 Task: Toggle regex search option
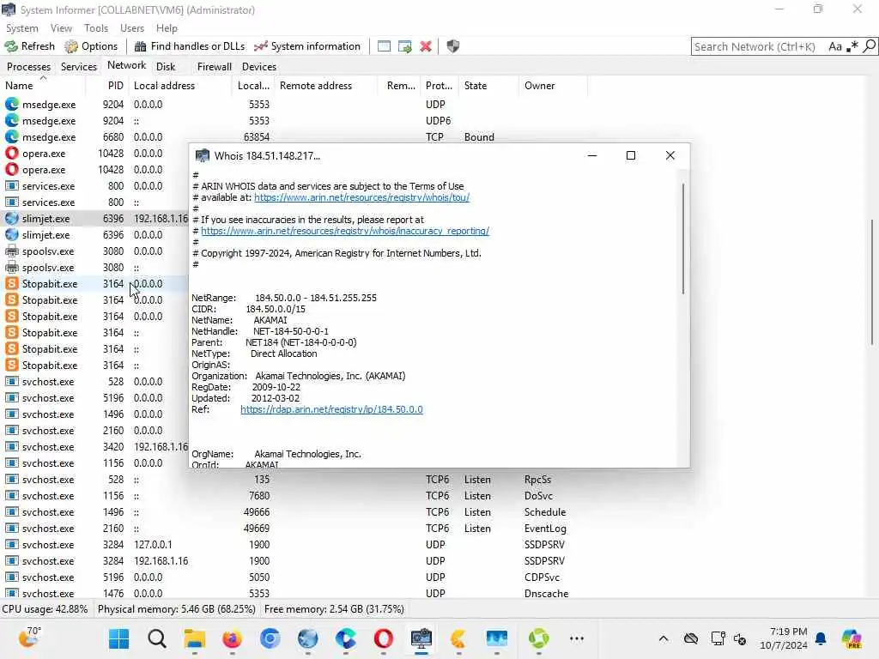coord(852,46)
